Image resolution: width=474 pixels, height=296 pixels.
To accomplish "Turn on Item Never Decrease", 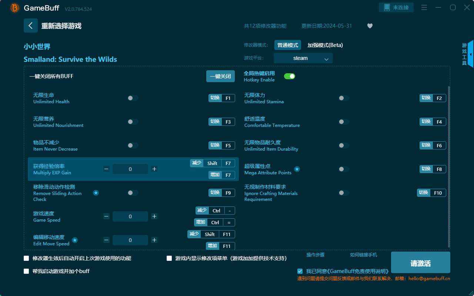I will click(x=133, y=145).
